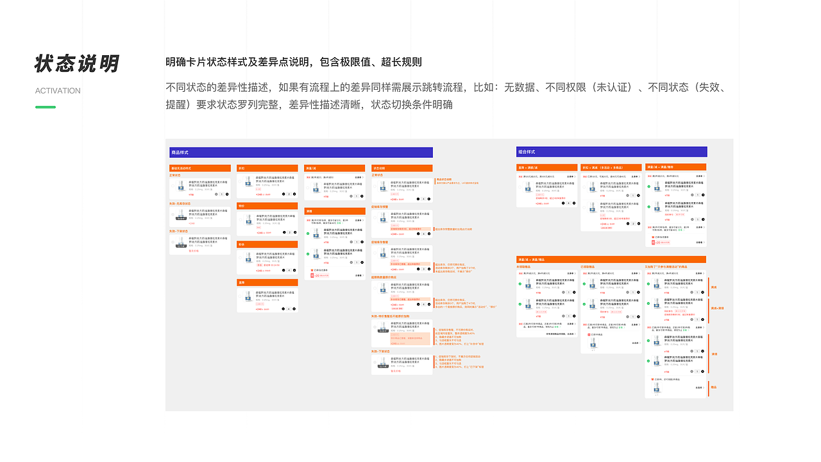Click product thumbnail in 失效-无库存状态 card
Viewport: 821px width, 462px height.
(x=181, y=214)
